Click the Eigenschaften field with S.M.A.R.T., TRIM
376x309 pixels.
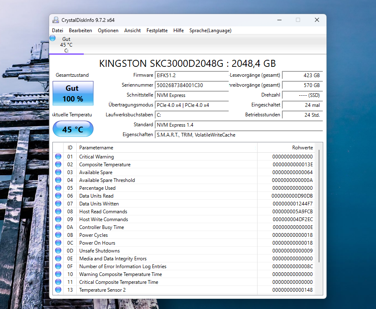tap(239, 135)
